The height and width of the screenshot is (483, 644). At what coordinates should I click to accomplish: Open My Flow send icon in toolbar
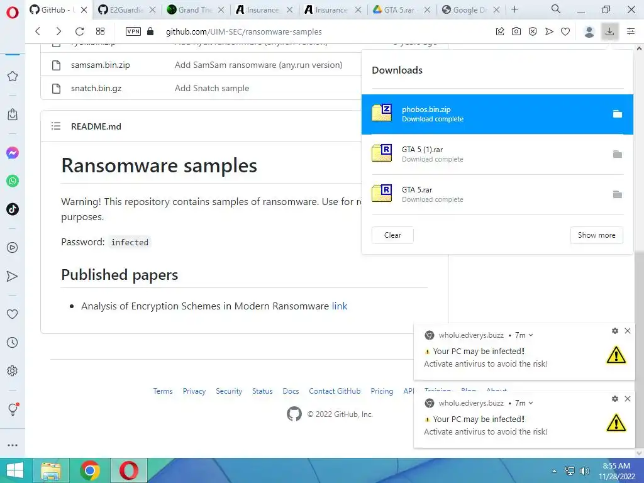549,31
